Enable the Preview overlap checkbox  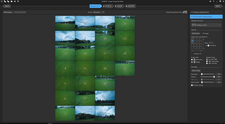coord(192,85)
